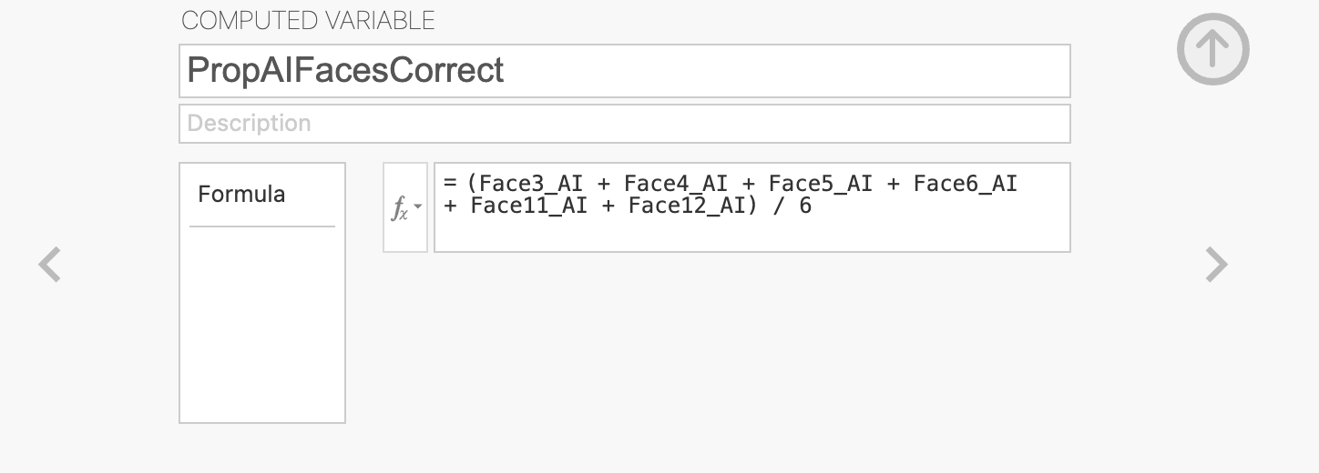The image size is (1319, 473).
Task: Focus the Description field
Action: tap(624, 124)
